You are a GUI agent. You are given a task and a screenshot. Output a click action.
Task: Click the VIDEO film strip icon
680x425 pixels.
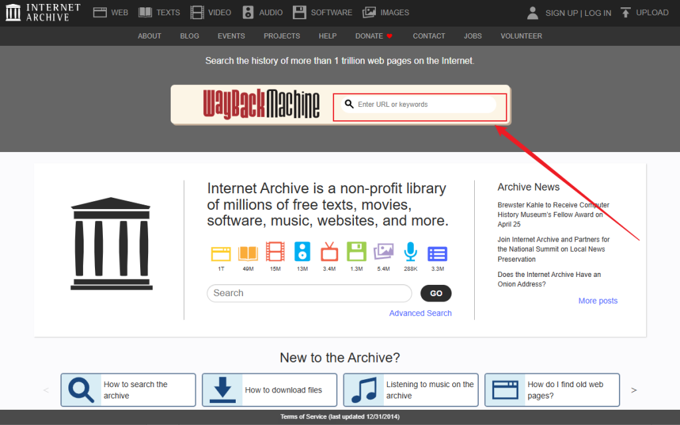click(x=196, y=12)
